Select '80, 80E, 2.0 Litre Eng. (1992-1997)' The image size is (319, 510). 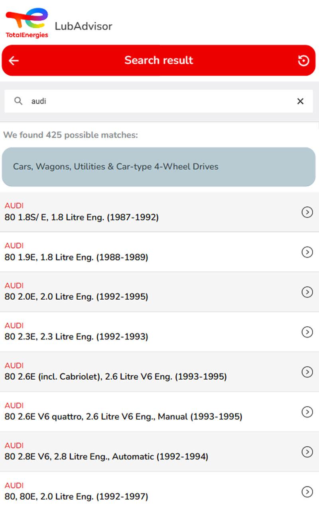[x=76, y=497]
